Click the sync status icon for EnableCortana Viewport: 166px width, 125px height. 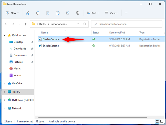[x=94, y=46]
